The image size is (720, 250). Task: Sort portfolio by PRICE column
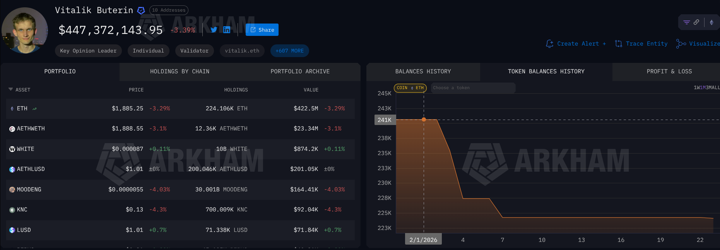pos(136,90)
